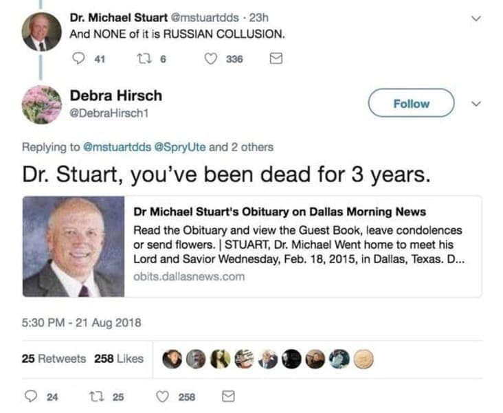This screenshot has height=413, width=503.
Task: Open @mstuartdds mention in reply line
Action: (x=114, y=146)
